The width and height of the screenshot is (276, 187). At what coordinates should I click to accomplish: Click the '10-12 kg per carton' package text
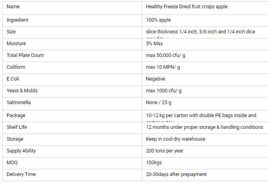(x=201, y=115)
